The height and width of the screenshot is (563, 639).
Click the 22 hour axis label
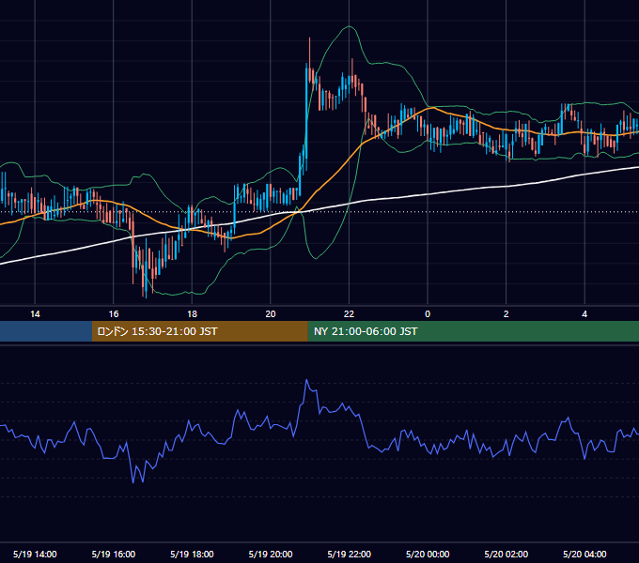(349, 314)
